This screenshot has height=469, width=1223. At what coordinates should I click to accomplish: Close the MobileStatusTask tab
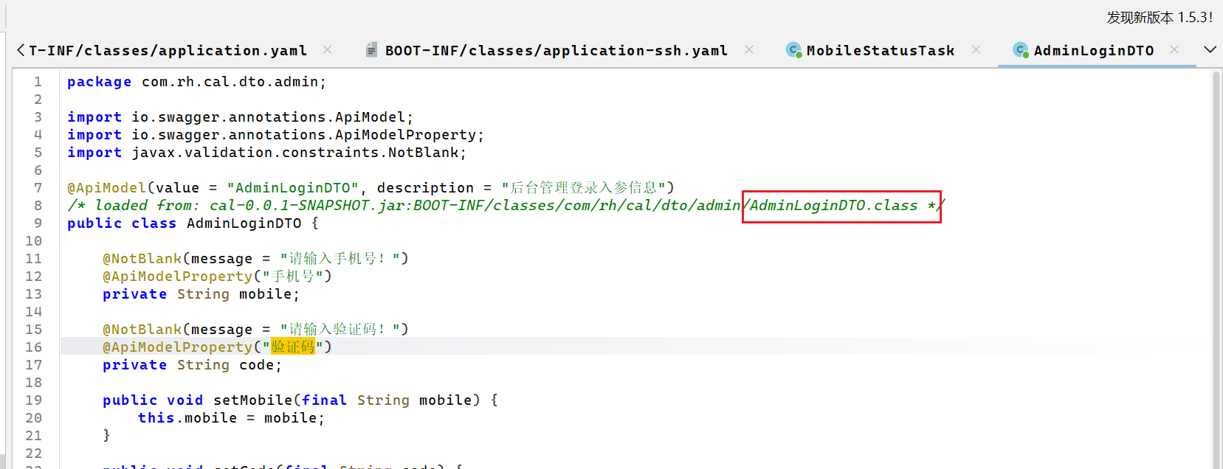click(x=976, y=49)
